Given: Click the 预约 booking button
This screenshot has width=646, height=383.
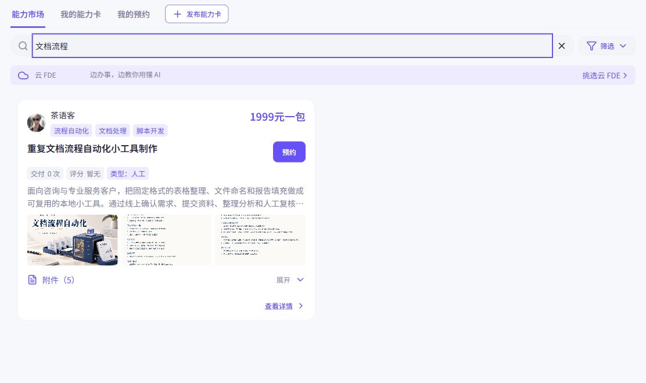Looking at the screenshot, I should pyautogui.click(x=289, y=152).
